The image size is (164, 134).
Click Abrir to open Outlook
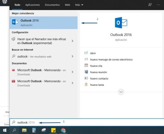coord(93,53)
